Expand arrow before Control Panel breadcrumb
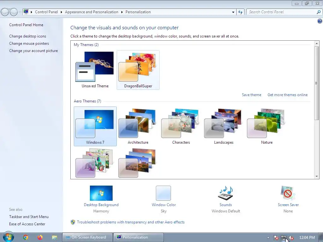The height and width of the screenshot is (242, 323). click(32, 12)
